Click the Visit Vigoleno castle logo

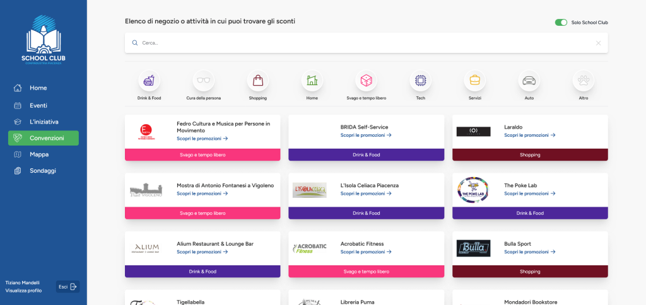click(146, 190)
